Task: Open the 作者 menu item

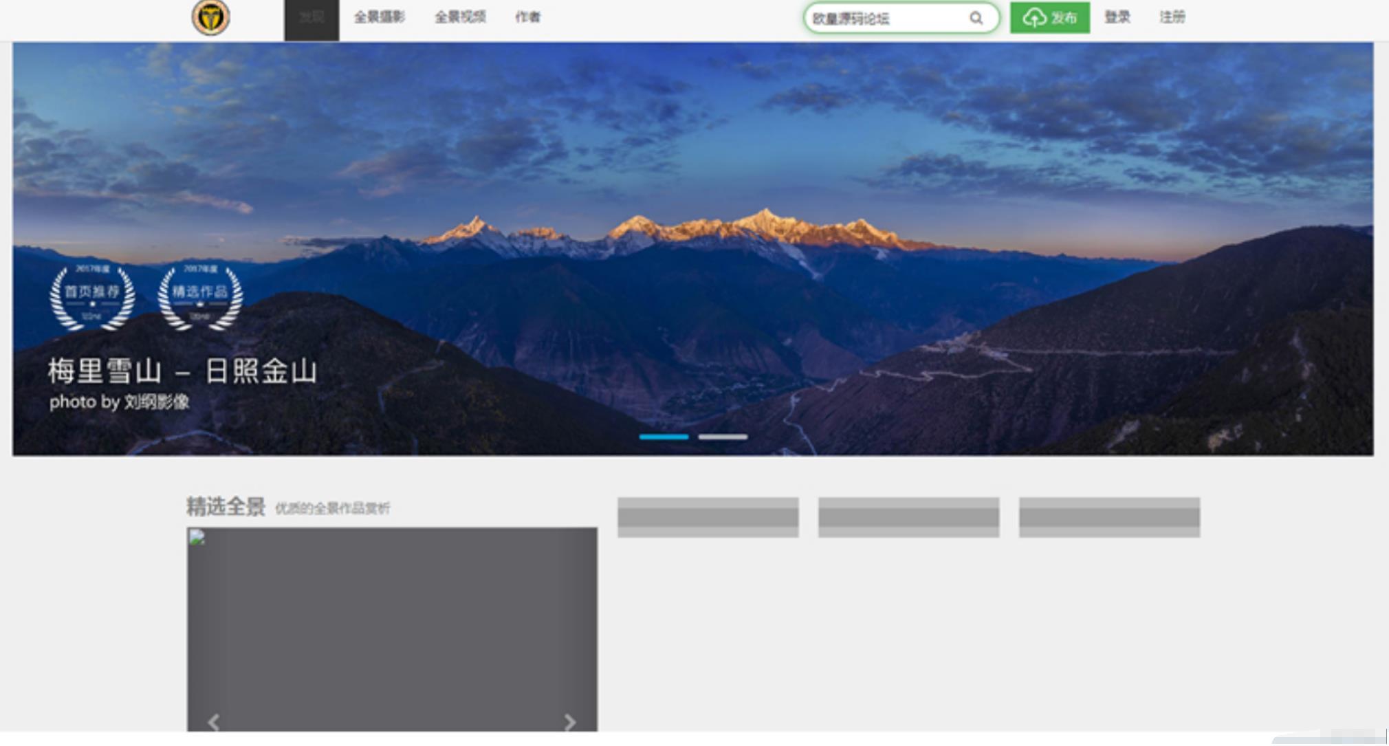Action: coord(527,17)
